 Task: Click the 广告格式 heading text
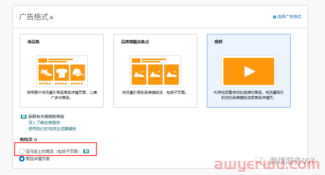(34, 17)
